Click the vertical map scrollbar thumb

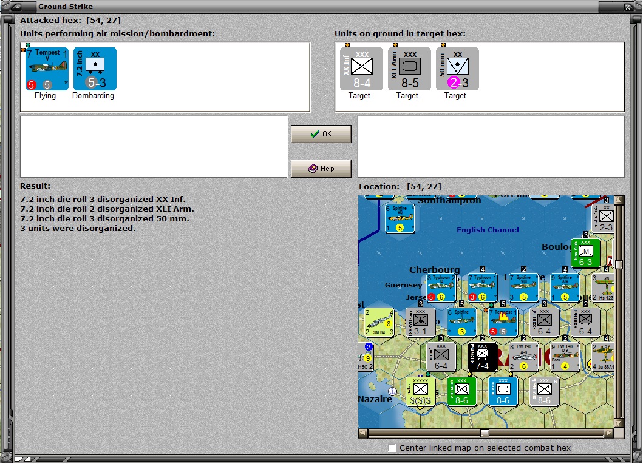click(619, 264)
